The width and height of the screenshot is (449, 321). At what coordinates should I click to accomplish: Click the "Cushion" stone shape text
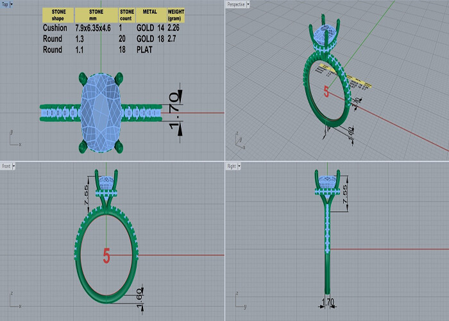(x=55, y=28)
